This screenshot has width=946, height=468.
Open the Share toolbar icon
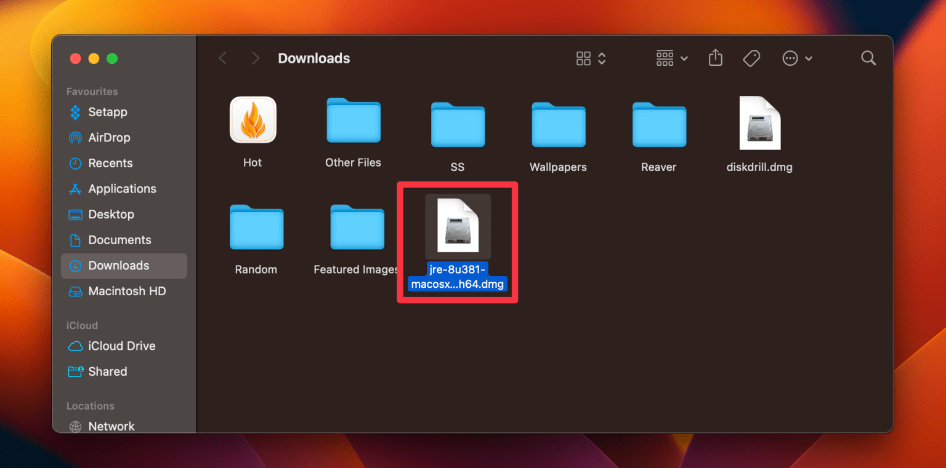tap(715, 58)
